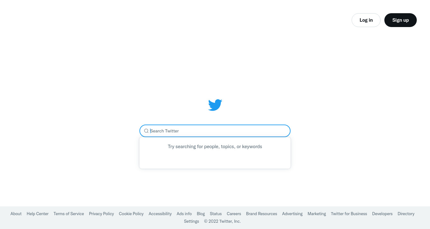Open the Settings footer link
This screenshot has width=430, height=229.
click(191, 221)
